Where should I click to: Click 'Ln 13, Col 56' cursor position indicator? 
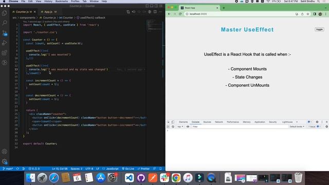click(60, 169)
